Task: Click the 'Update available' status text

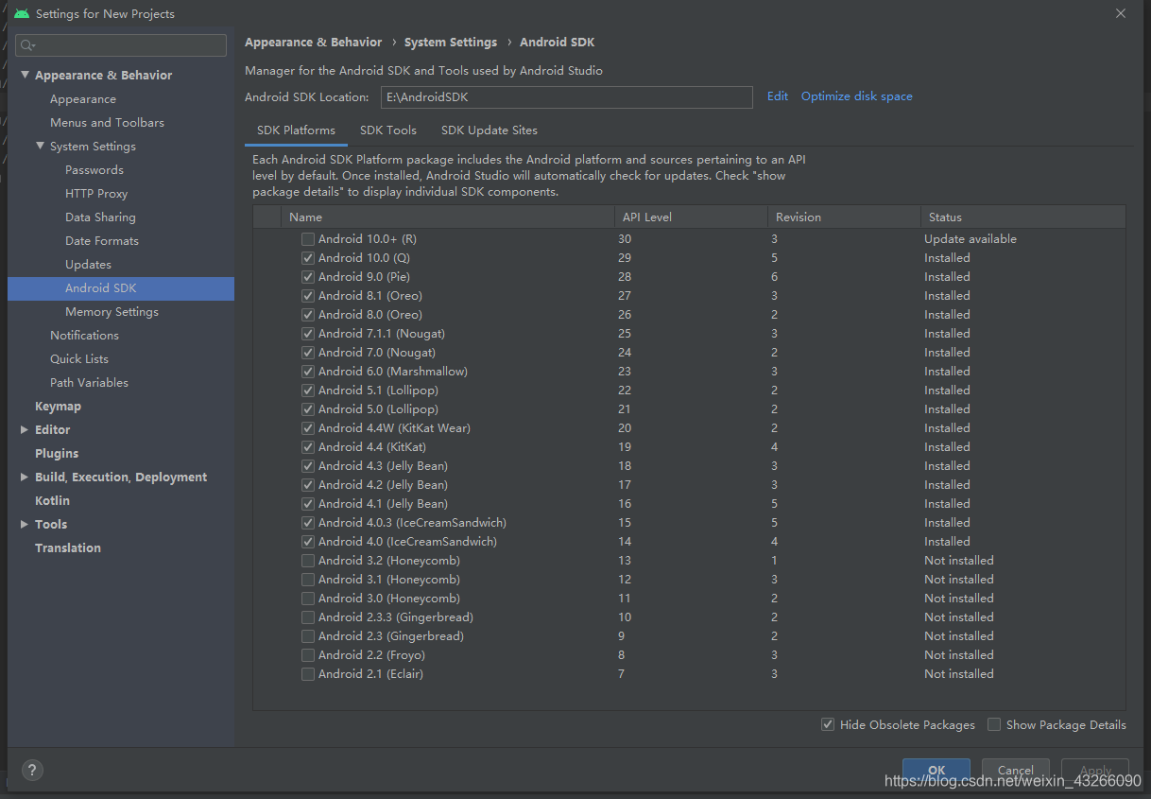Action: coord(971,239)
